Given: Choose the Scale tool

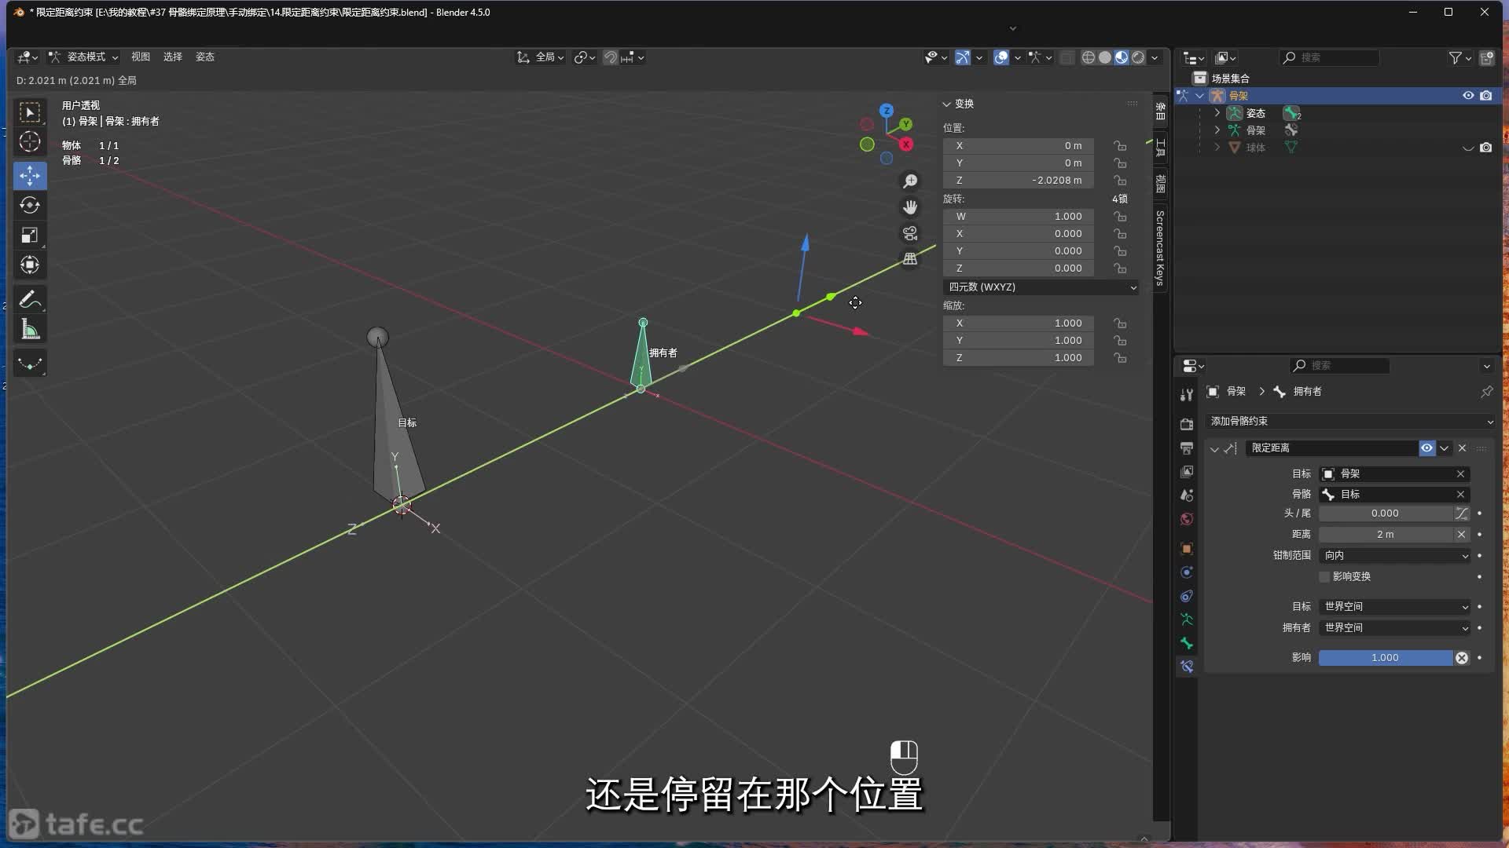Looking at the screenshot, I should (x=30, y=235).
